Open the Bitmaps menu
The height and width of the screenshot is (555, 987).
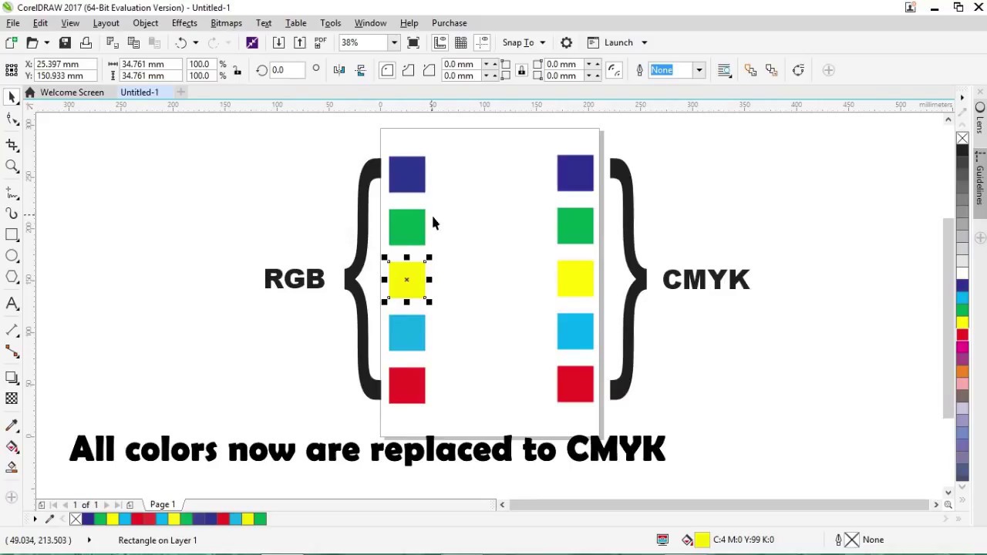226,23
